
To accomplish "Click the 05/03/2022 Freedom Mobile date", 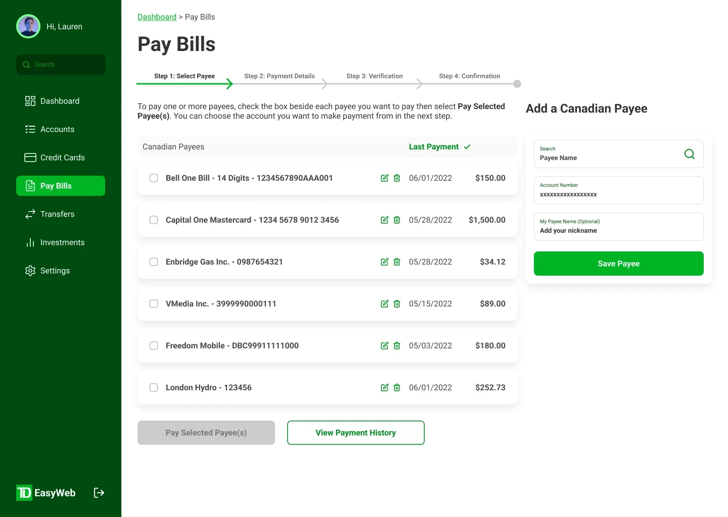I will point(431,346).
